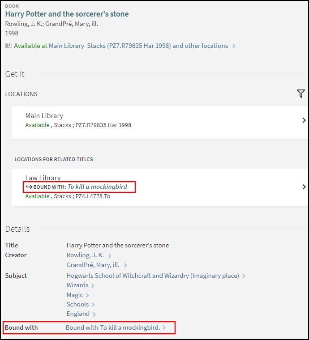The width and height of the screenshot is (309, 340).
Task: Click chevron after 'and other locations'
Action: [234, 46]
